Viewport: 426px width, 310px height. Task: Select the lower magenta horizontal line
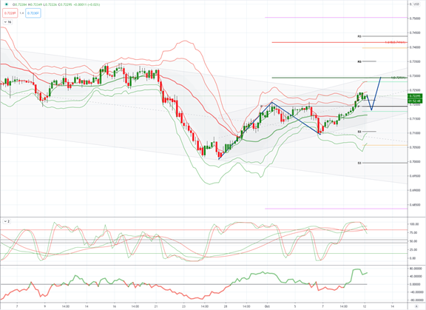(336, 209)
